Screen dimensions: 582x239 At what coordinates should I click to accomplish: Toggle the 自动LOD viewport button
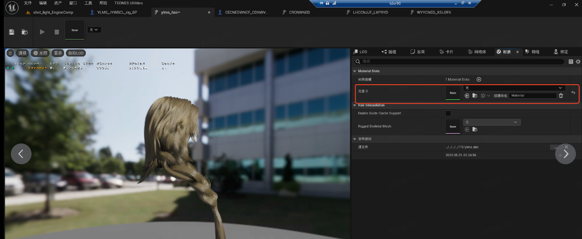pyautogui.click(x=75, y=53)
